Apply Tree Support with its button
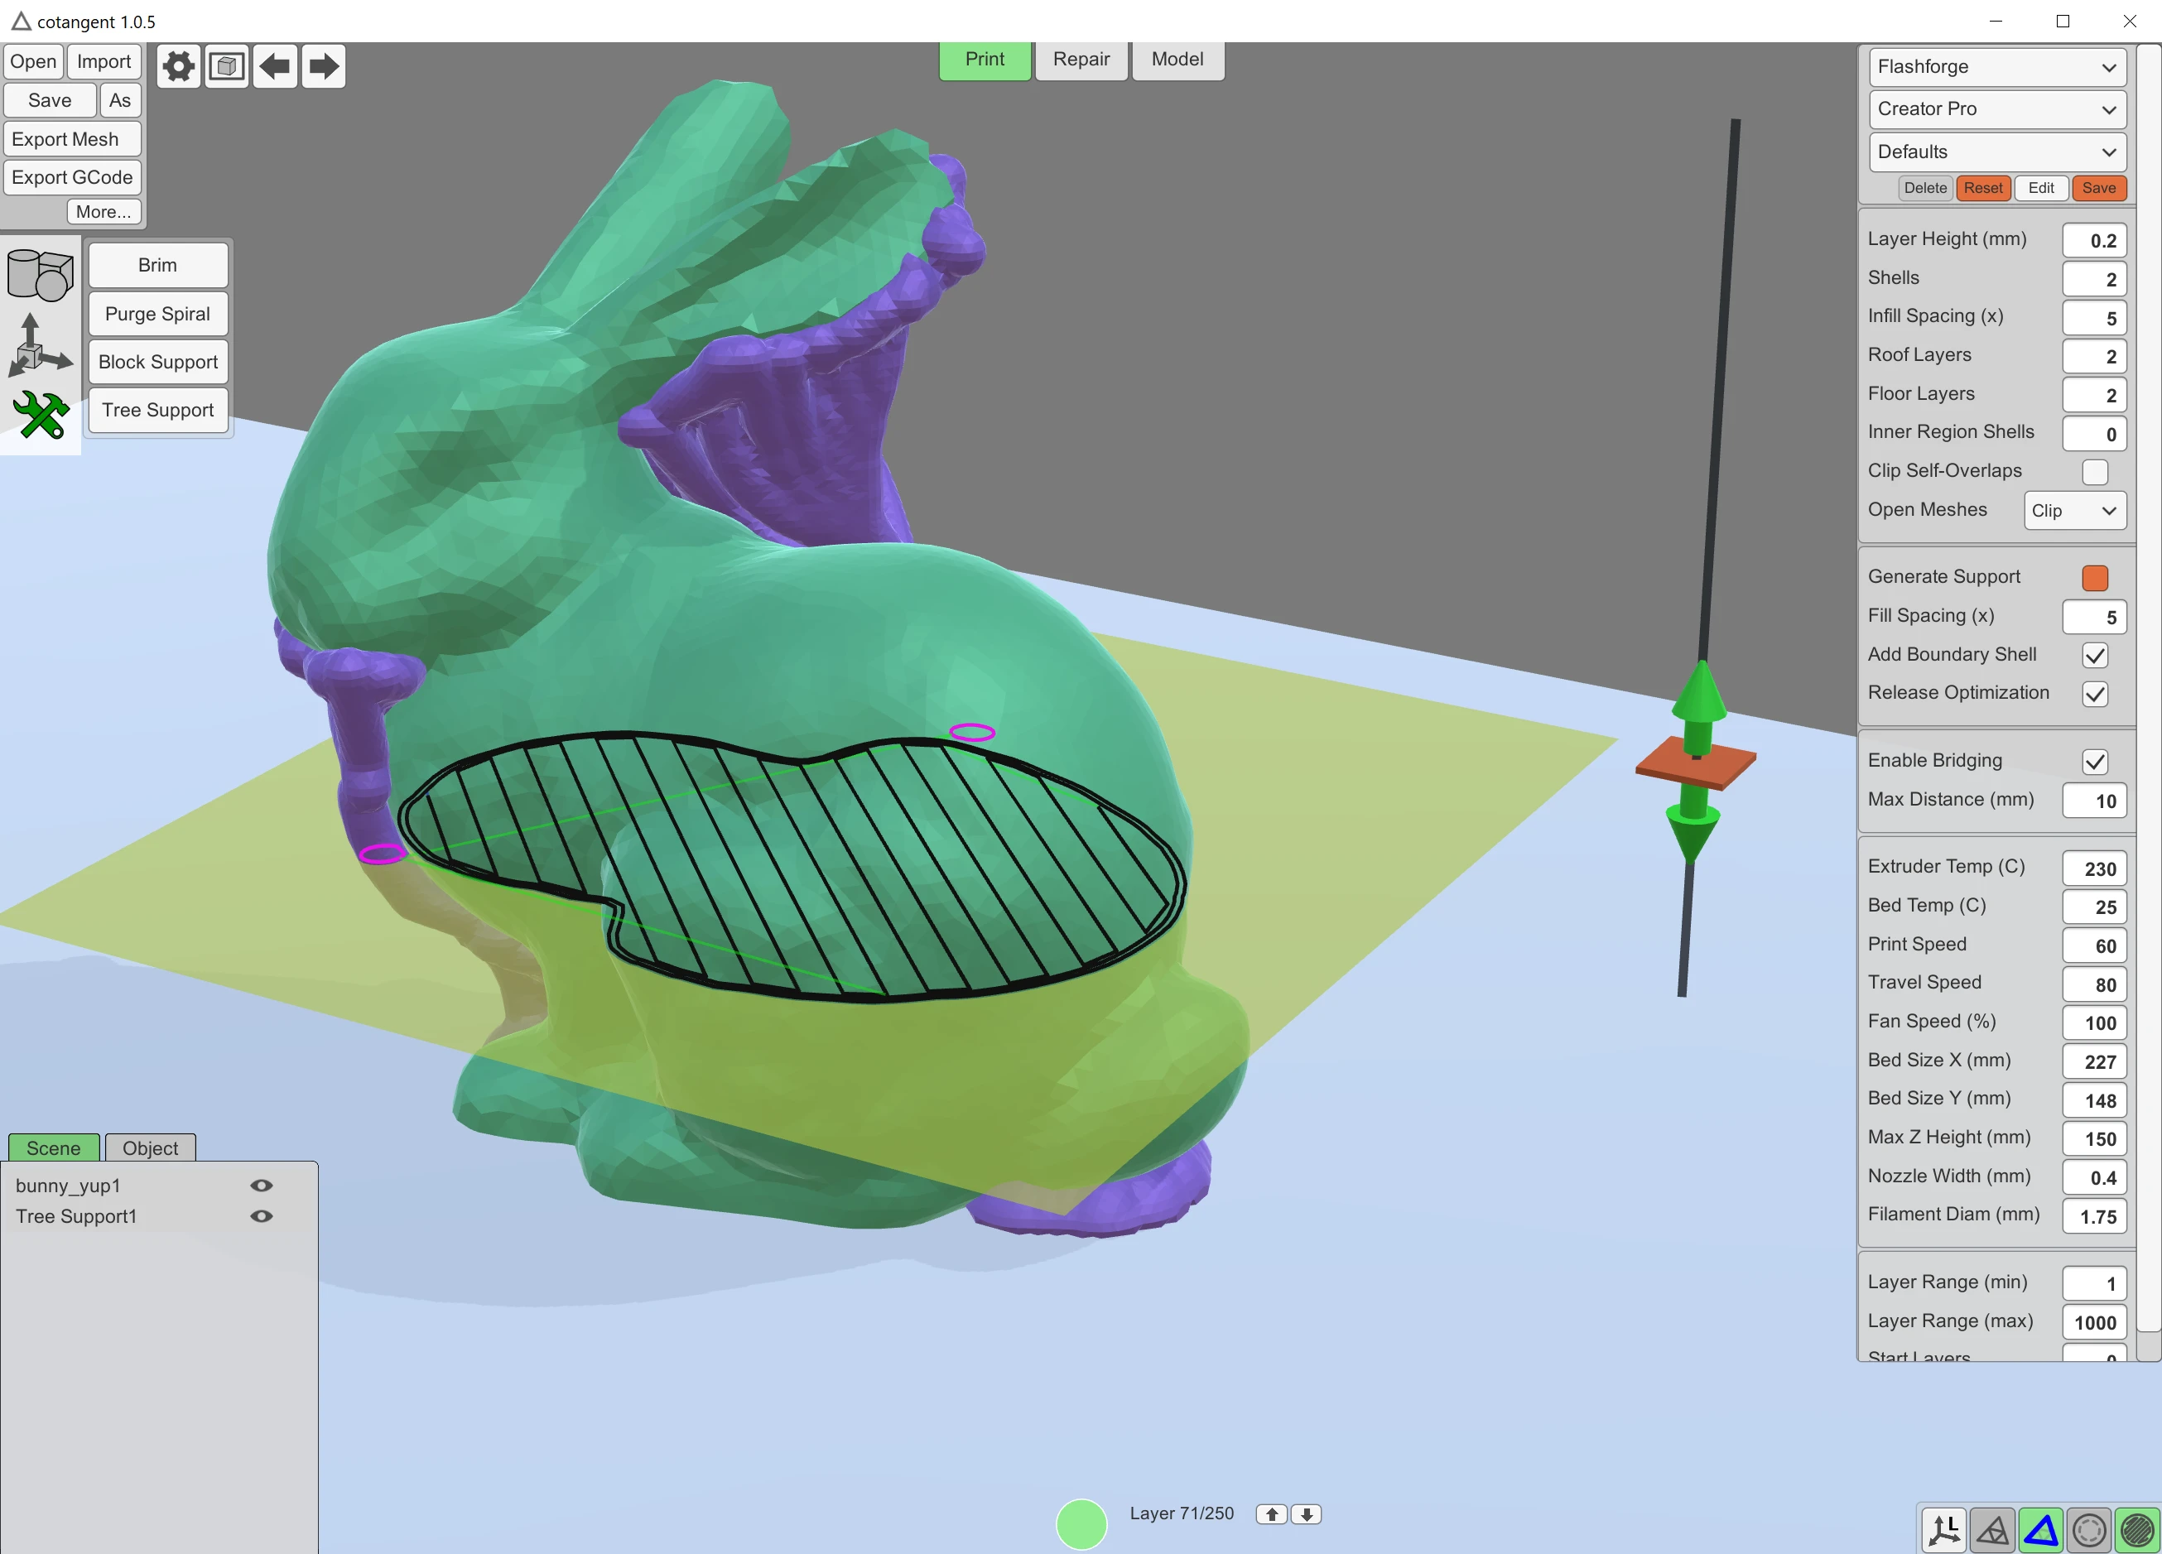 (x=157, y=410)
